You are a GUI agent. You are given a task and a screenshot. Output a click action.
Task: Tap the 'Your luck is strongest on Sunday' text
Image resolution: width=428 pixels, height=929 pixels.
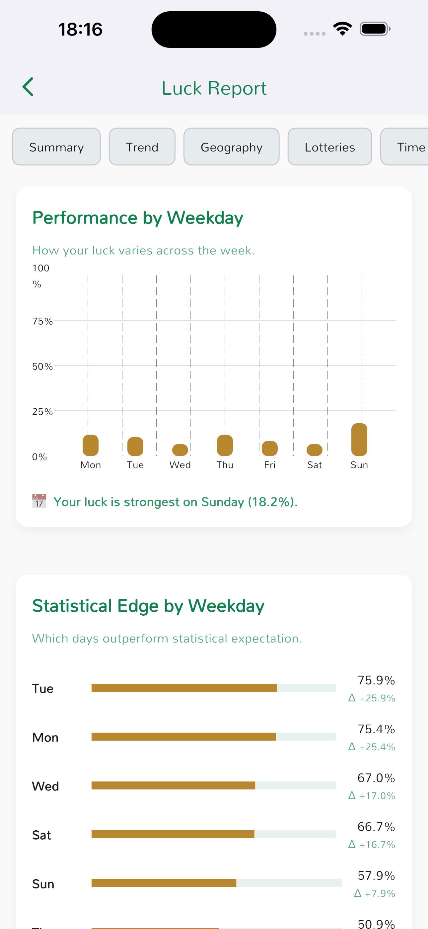(x=176, y=502)
